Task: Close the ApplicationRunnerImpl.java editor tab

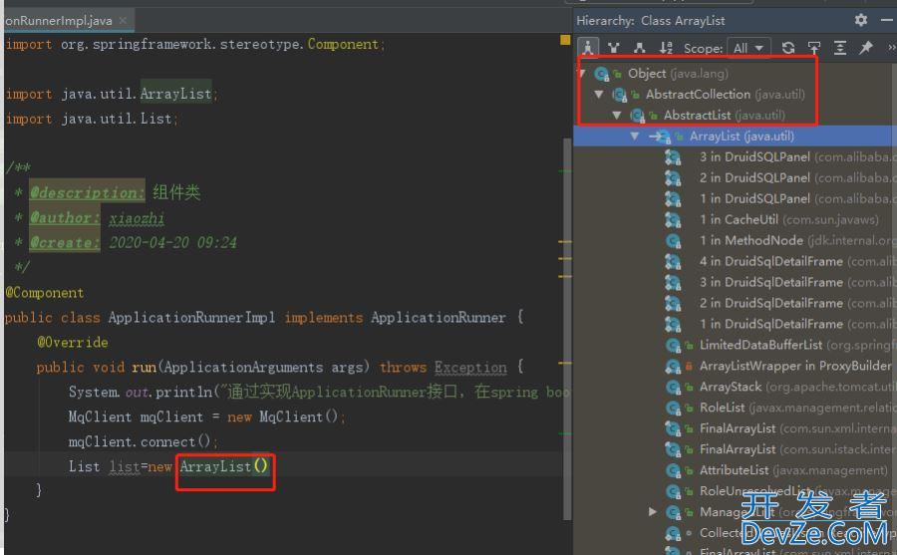Action: click(123, 21)
